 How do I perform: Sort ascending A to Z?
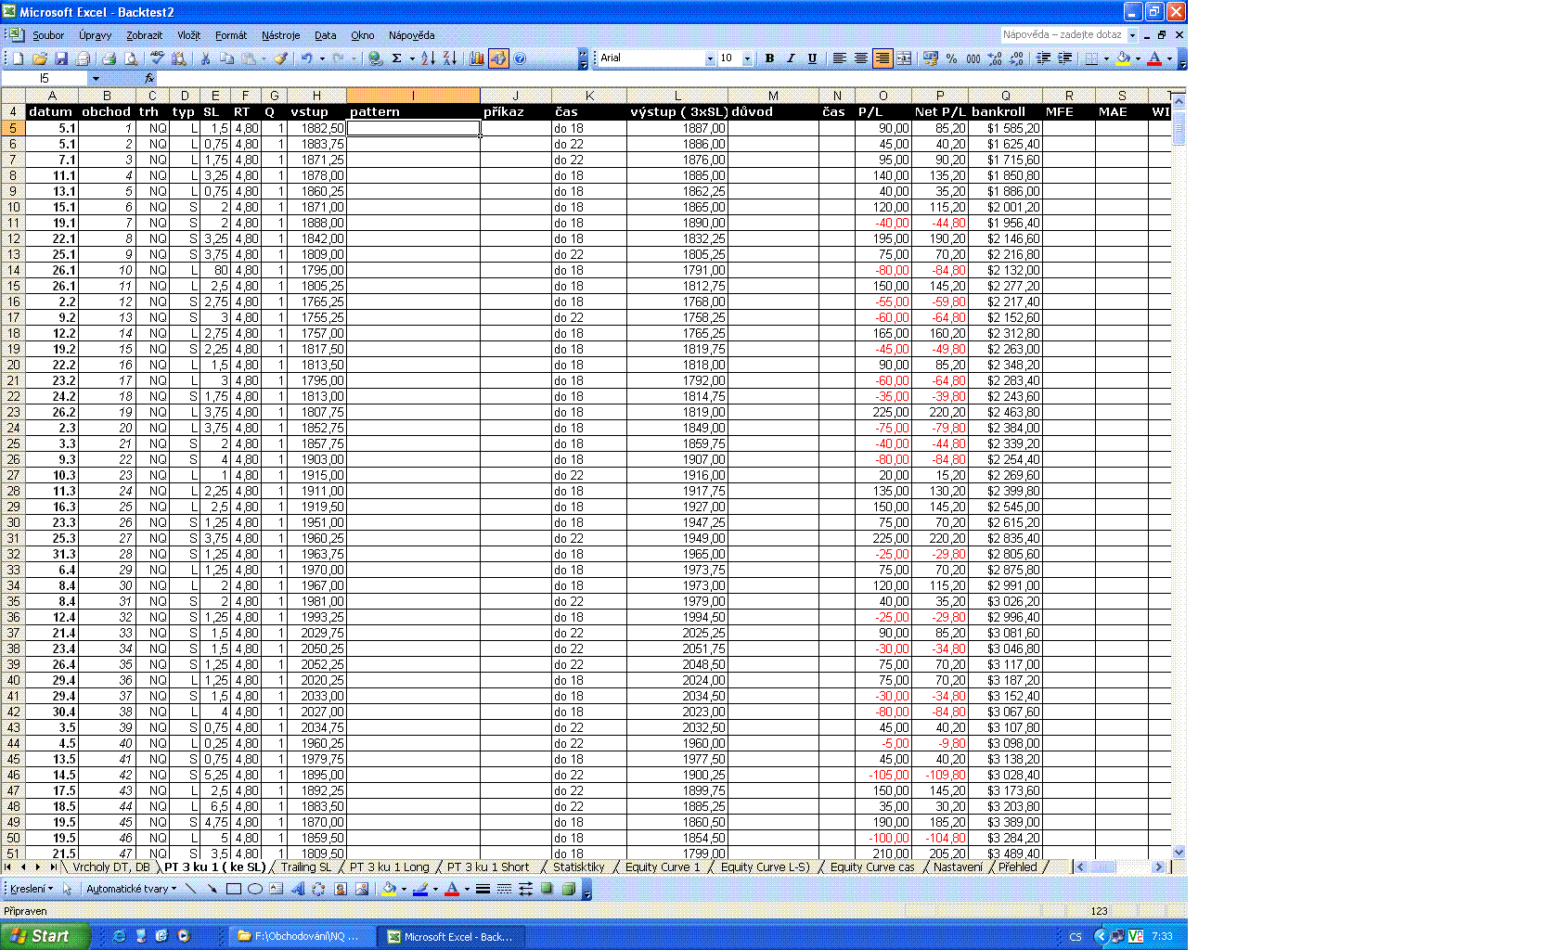pyautogui.click(x=428, y=58)
